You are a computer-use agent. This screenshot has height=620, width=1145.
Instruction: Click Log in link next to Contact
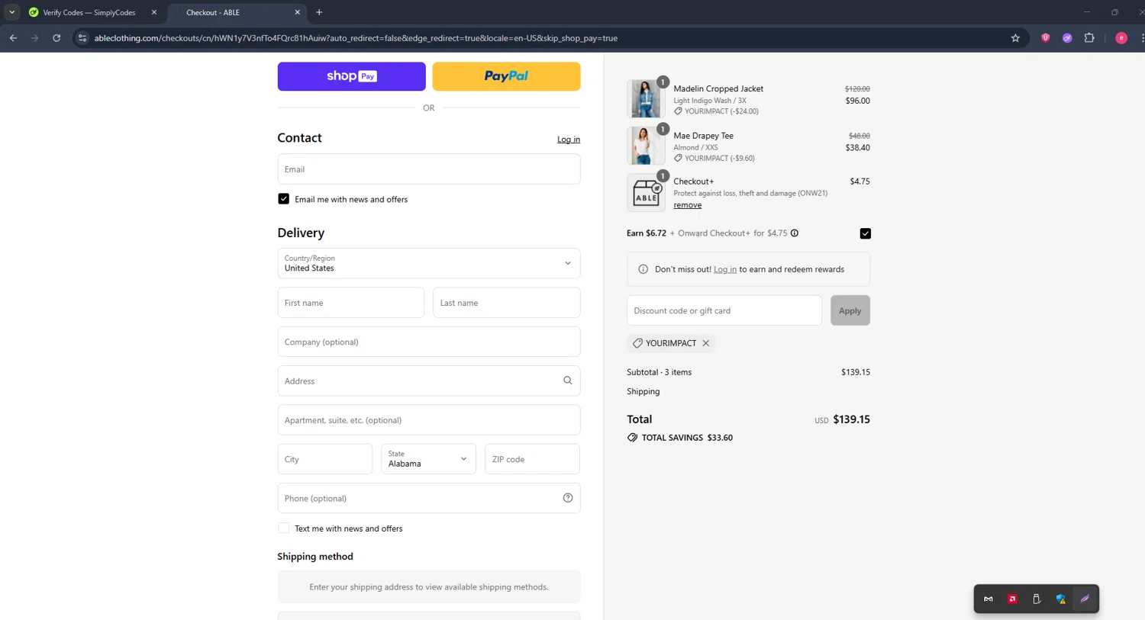coord(569,140)
